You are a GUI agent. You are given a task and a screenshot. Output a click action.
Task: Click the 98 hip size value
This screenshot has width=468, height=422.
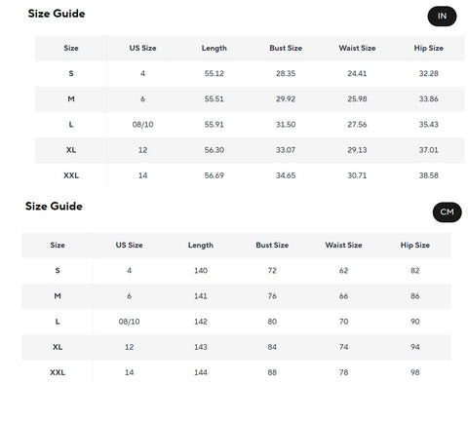pos(415,372)
